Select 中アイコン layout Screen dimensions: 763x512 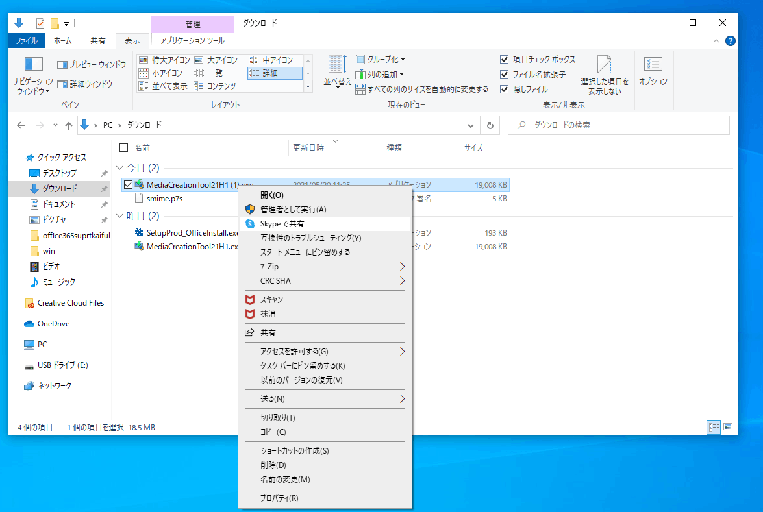271,60
